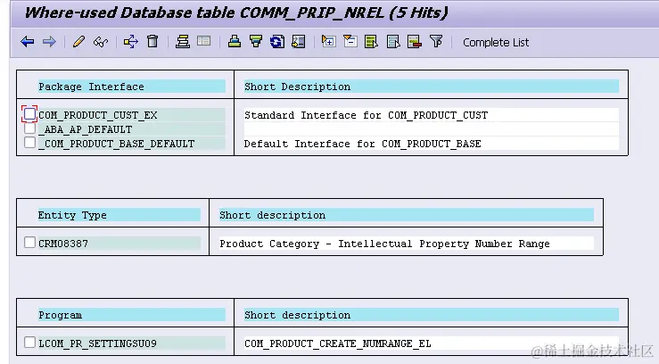Click the 'Product Category - Intellectual Property Number Range' text

[384, 244]
